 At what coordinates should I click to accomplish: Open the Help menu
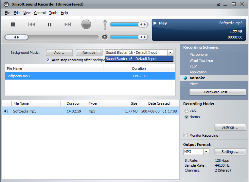pos(64,13)
